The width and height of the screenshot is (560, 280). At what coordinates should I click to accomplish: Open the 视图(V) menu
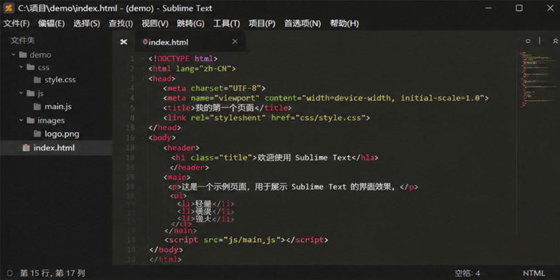pos(155,24)
